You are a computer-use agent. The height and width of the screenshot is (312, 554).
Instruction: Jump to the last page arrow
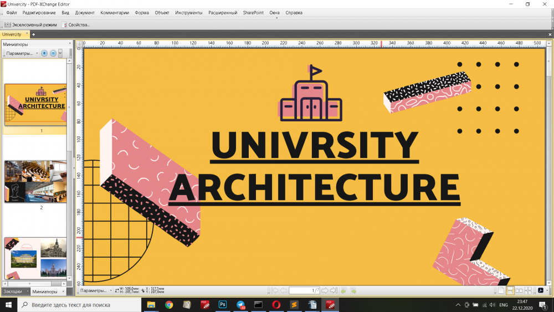[x=334, y=290]
